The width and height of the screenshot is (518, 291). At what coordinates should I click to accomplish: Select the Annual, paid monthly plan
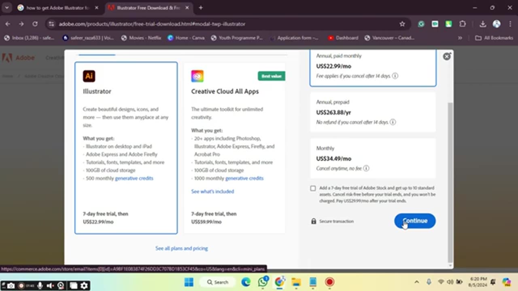(x=373, y=67)
